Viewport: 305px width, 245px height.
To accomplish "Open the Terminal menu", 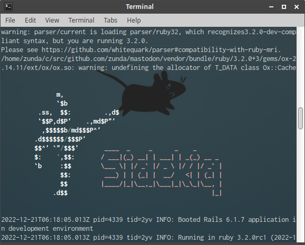I will 81,20.
